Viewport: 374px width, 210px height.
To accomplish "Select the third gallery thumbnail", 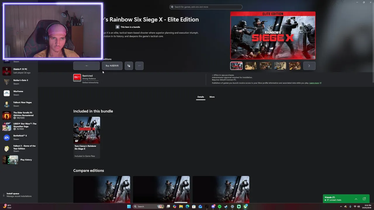I will pyautogui.click(x=266, y=66).
